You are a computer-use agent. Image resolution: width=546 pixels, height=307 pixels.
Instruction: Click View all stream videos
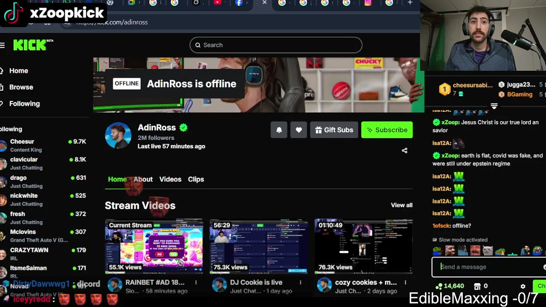click(x=401, y=205)
